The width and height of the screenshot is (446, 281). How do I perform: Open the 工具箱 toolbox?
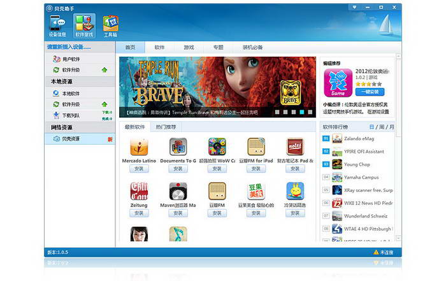click(x=110, y=26)
